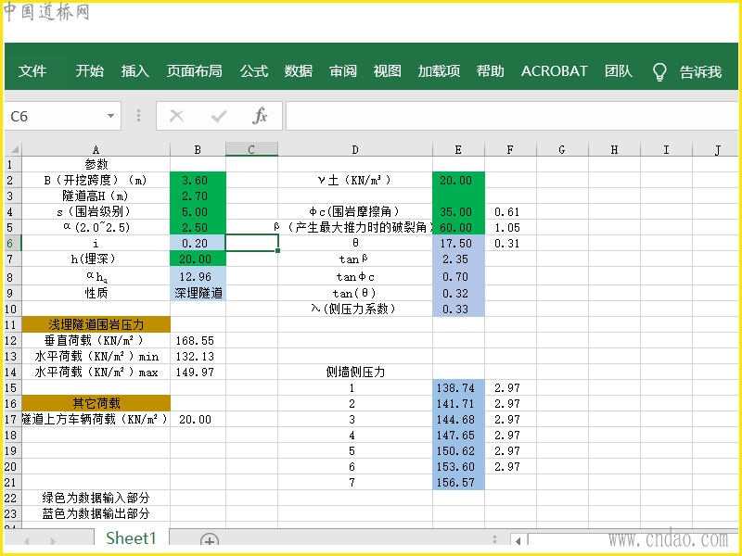Screen dimensions: 742x556
Task: Click cell B6 showing 0.20
Action: pyautogui.click(x=198, y=243)
